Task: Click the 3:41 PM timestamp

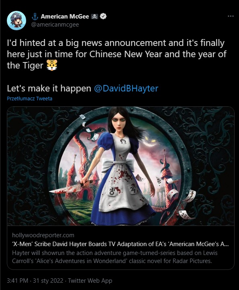Action: click(x=18, y=281)
